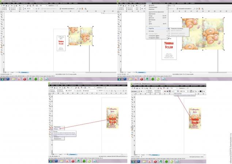Click Undo arrow in bottom-left window toolbar
This screenshot has width=232, height=164.
[x=68, y=88]
